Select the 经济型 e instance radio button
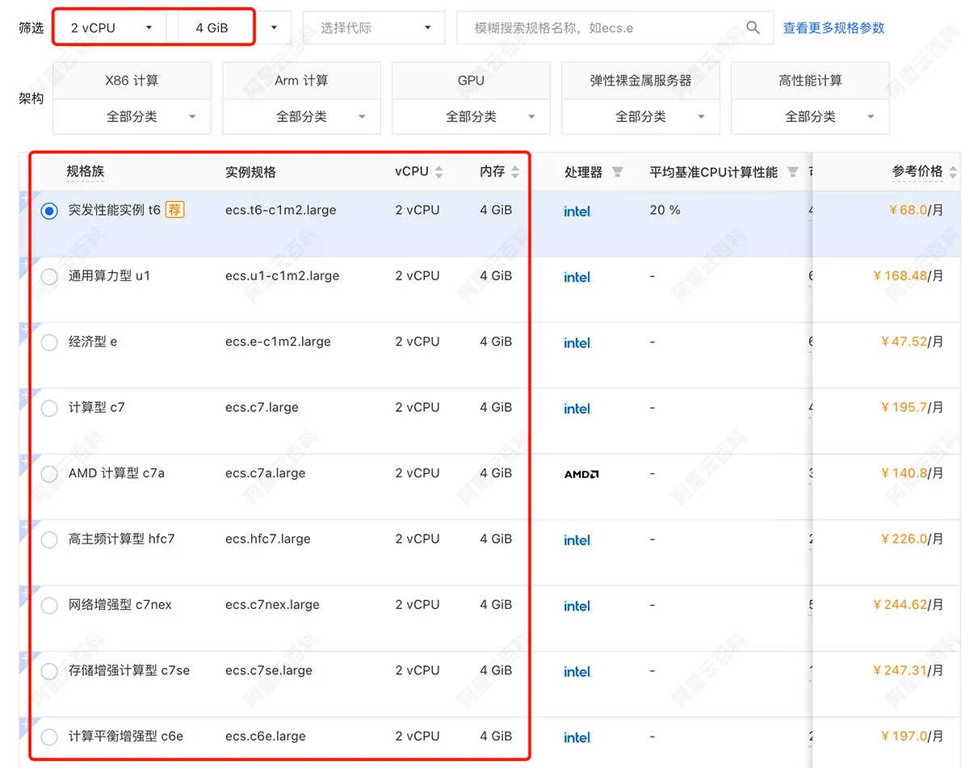The width and height of the screenshot is (969, 768). coord(48,342)
